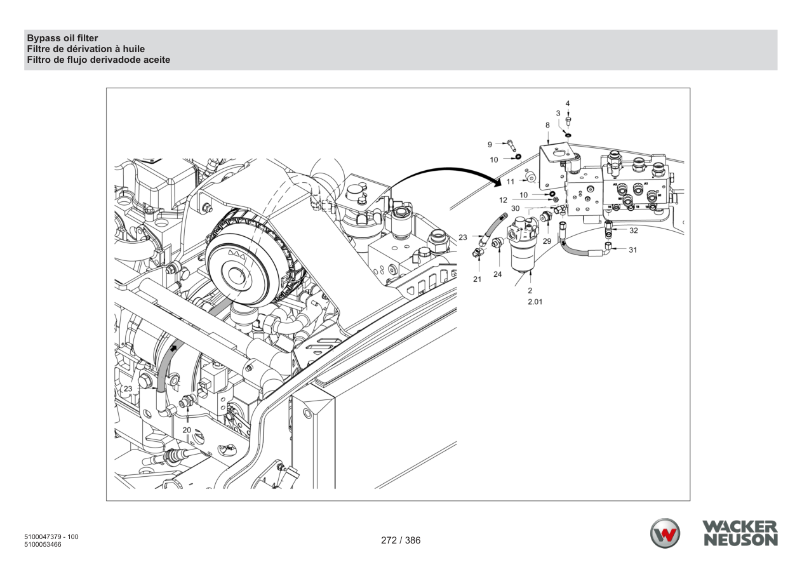Click callout number 21 below the clamp
The height and width of the screenshot is (567, 802).
(x=478, y=279)
